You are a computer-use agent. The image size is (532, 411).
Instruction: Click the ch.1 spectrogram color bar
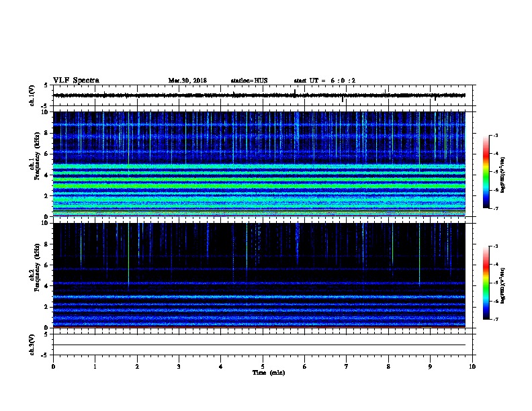[486, 172]
